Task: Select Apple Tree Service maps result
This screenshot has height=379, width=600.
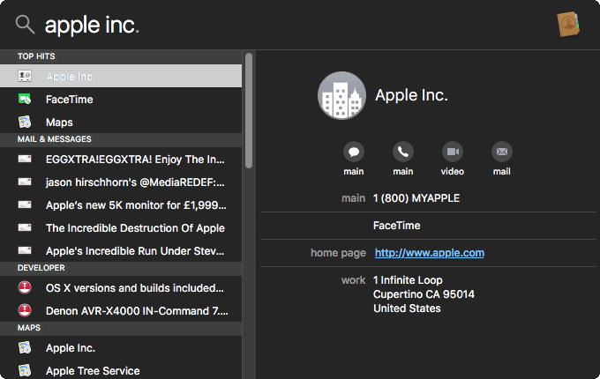Action: click(x=93, y=371)
